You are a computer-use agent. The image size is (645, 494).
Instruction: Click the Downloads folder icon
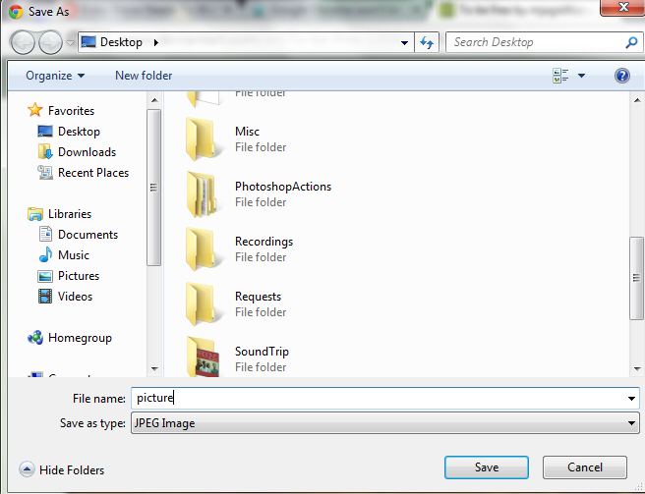[x=45, y=151]
